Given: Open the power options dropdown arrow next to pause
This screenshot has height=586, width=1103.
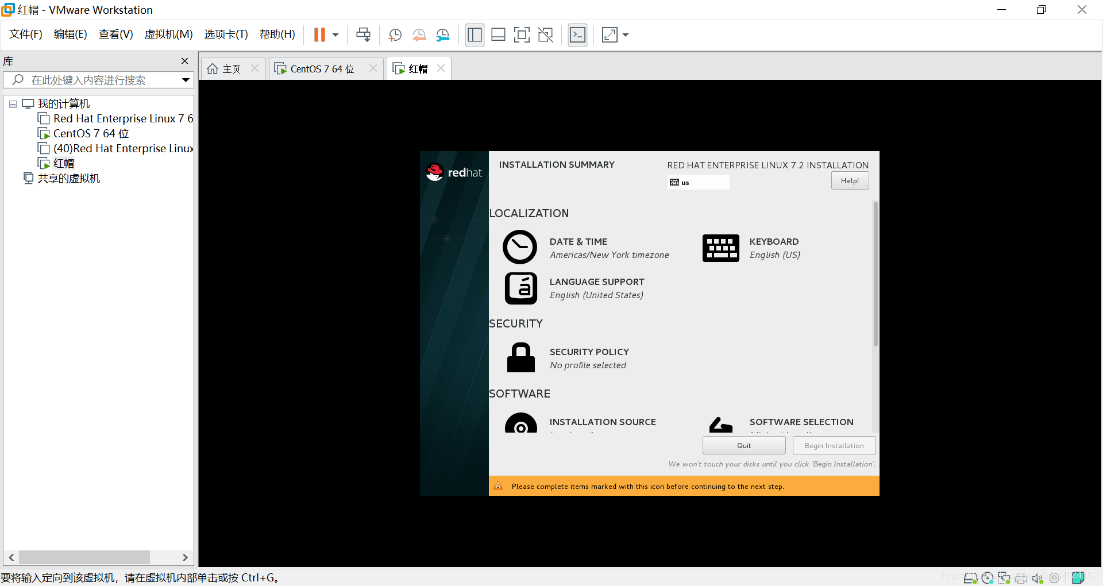Looking at the screenshot, I should pos(335,35).
